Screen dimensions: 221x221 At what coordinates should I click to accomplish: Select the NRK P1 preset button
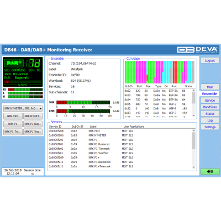tap(13, 124)
